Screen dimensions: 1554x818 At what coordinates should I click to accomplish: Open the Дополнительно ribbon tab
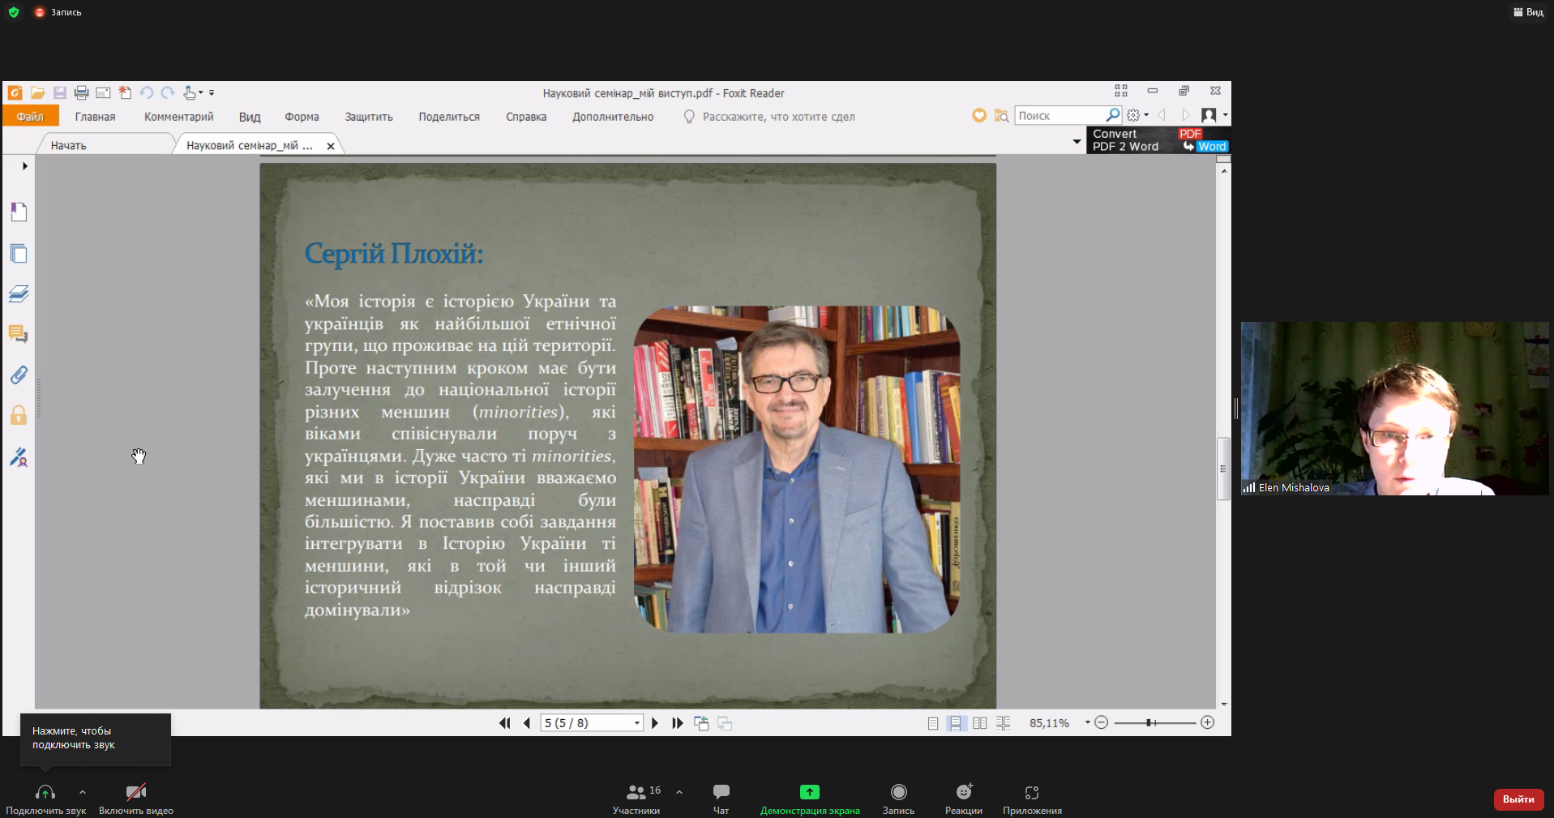coord(613,117)
